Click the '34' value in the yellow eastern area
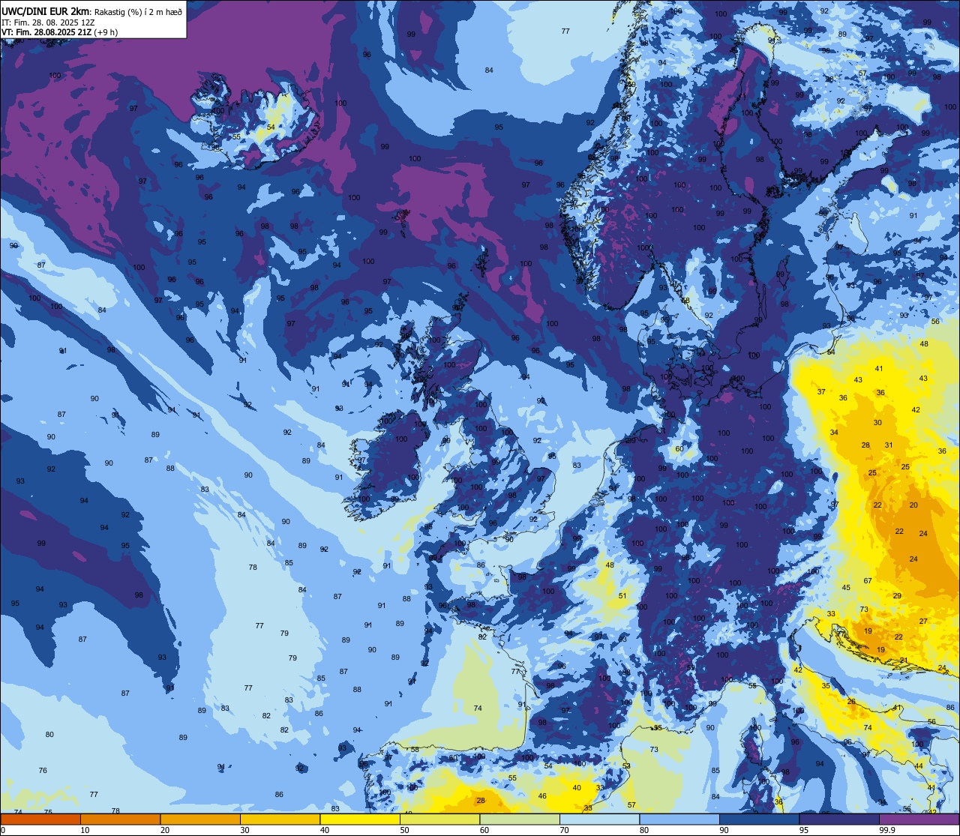 point(834,433)
